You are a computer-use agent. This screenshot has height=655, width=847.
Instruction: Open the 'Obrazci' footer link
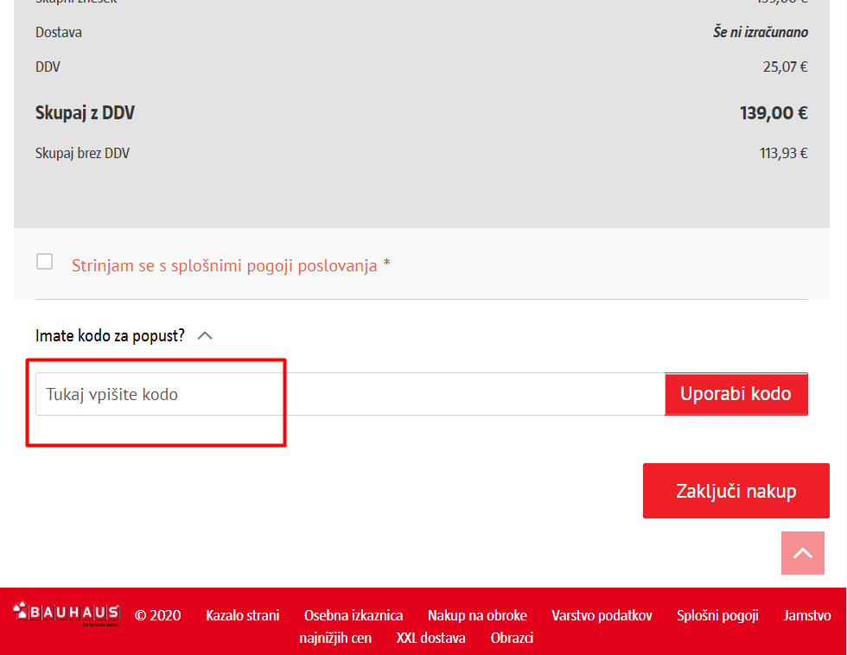pos(512,639)
